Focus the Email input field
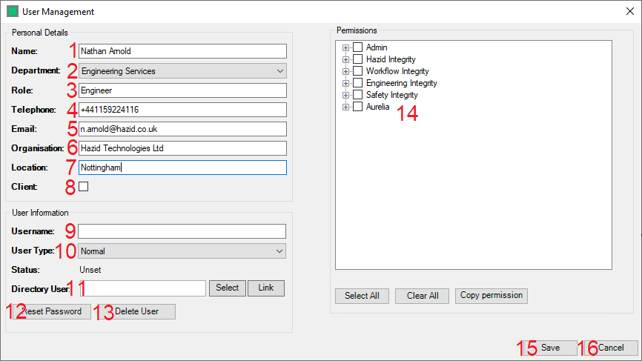Screen dimensions: 642x361 (182, 129)
